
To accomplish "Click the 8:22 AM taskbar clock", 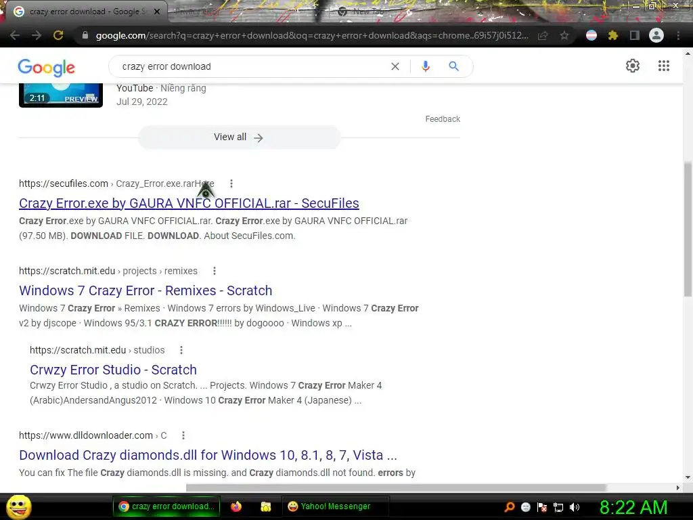I will pos(633,508).
